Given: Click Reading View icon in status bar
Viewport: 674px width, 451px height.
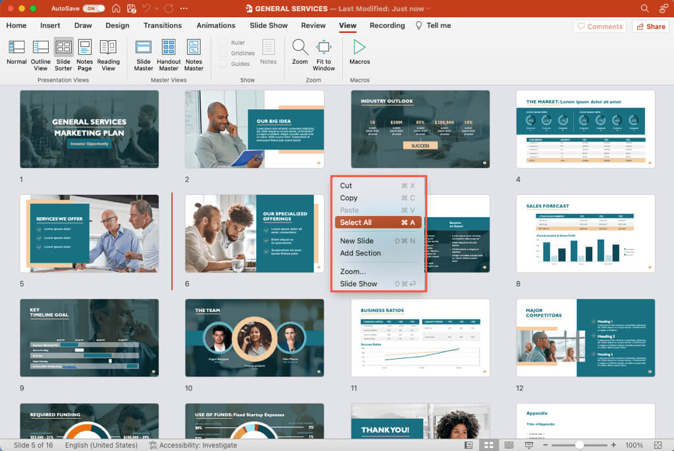Looking at the screenshot, I should [509, 445].
